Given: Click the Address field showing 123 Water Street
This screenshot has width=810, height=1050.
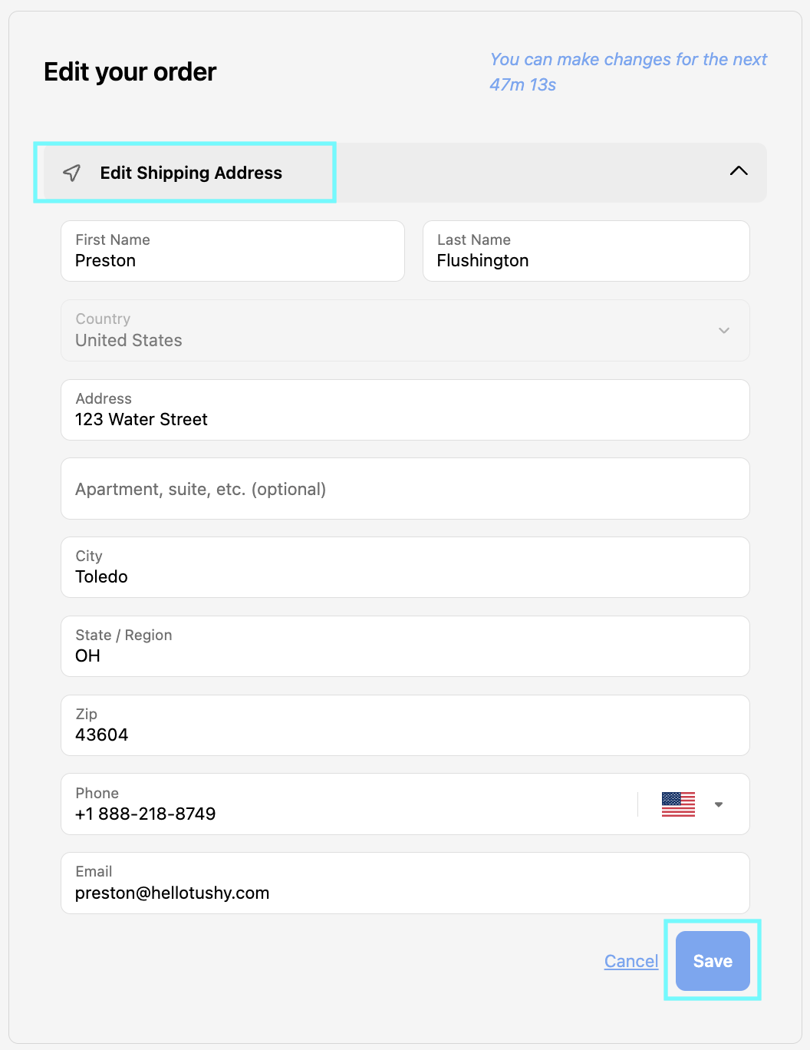Looking at the screenshot, I should pyautogui.click(x=405, y=411).
